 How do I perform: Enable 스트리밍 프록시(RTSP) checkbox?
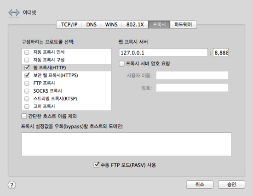(x=27, y=99)
